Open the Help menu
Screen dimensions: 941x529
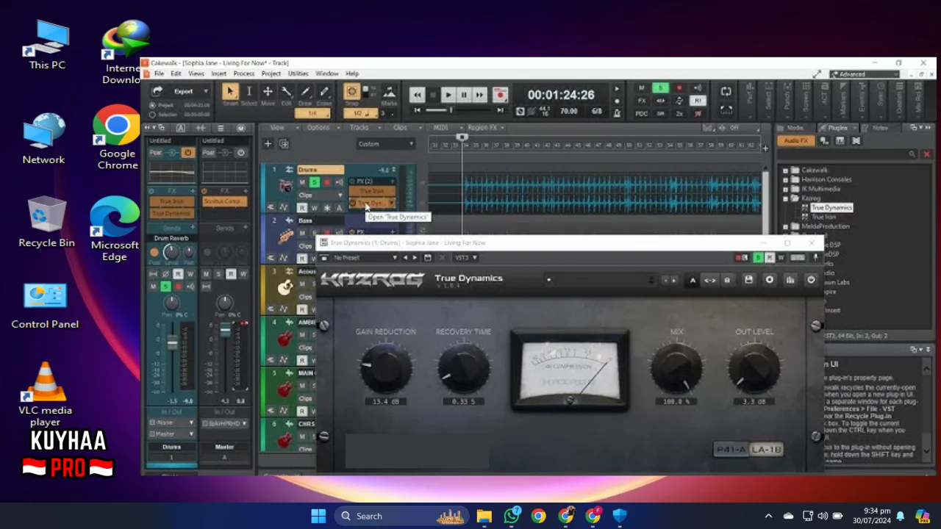pyautogui.click(x=352, y=73)
